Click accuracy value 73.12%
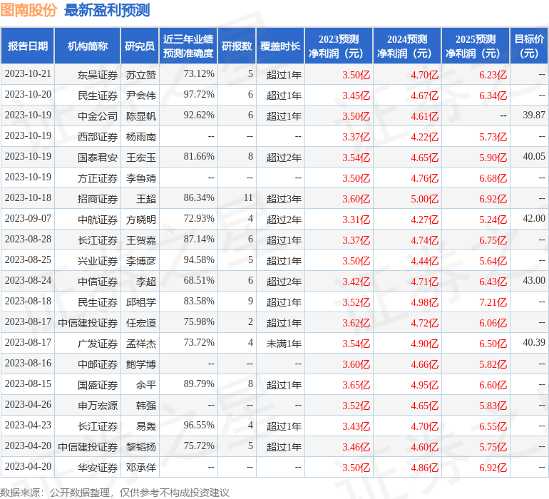The image size is (549, 499). click(x=199, y=74)
